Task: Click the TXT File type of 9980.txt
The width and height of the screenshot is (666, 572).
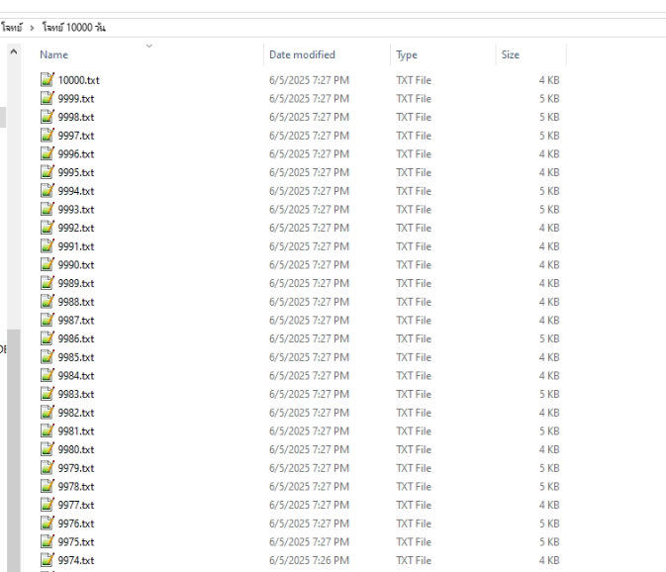Action: [414, 449]
